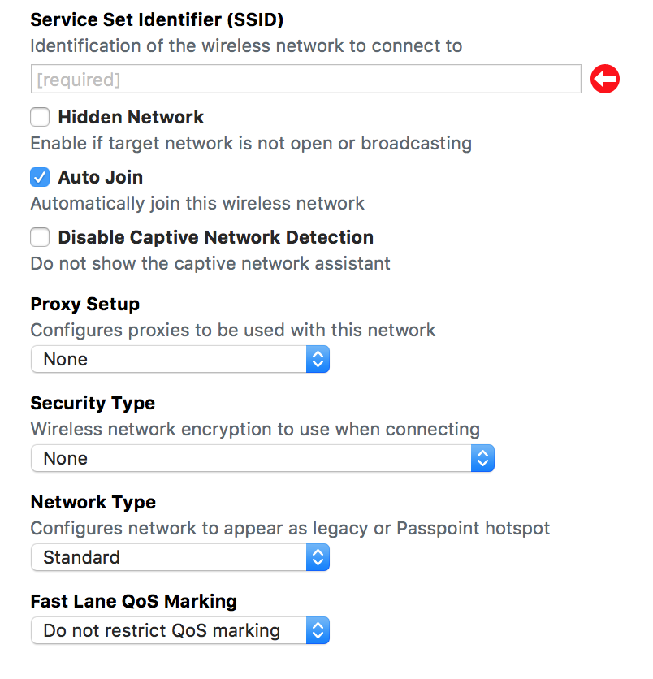Click the Hidden Network label text
This screenshot has width=653, height=679.
click(x=131, y=118)
